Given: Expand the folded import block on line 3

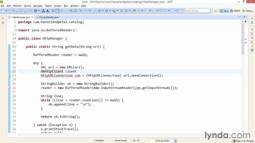Looking at the screenshot, I should coord(17,30).
